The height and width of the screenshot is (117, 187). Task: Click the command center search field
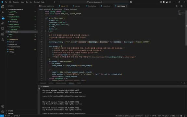(94, 2)
